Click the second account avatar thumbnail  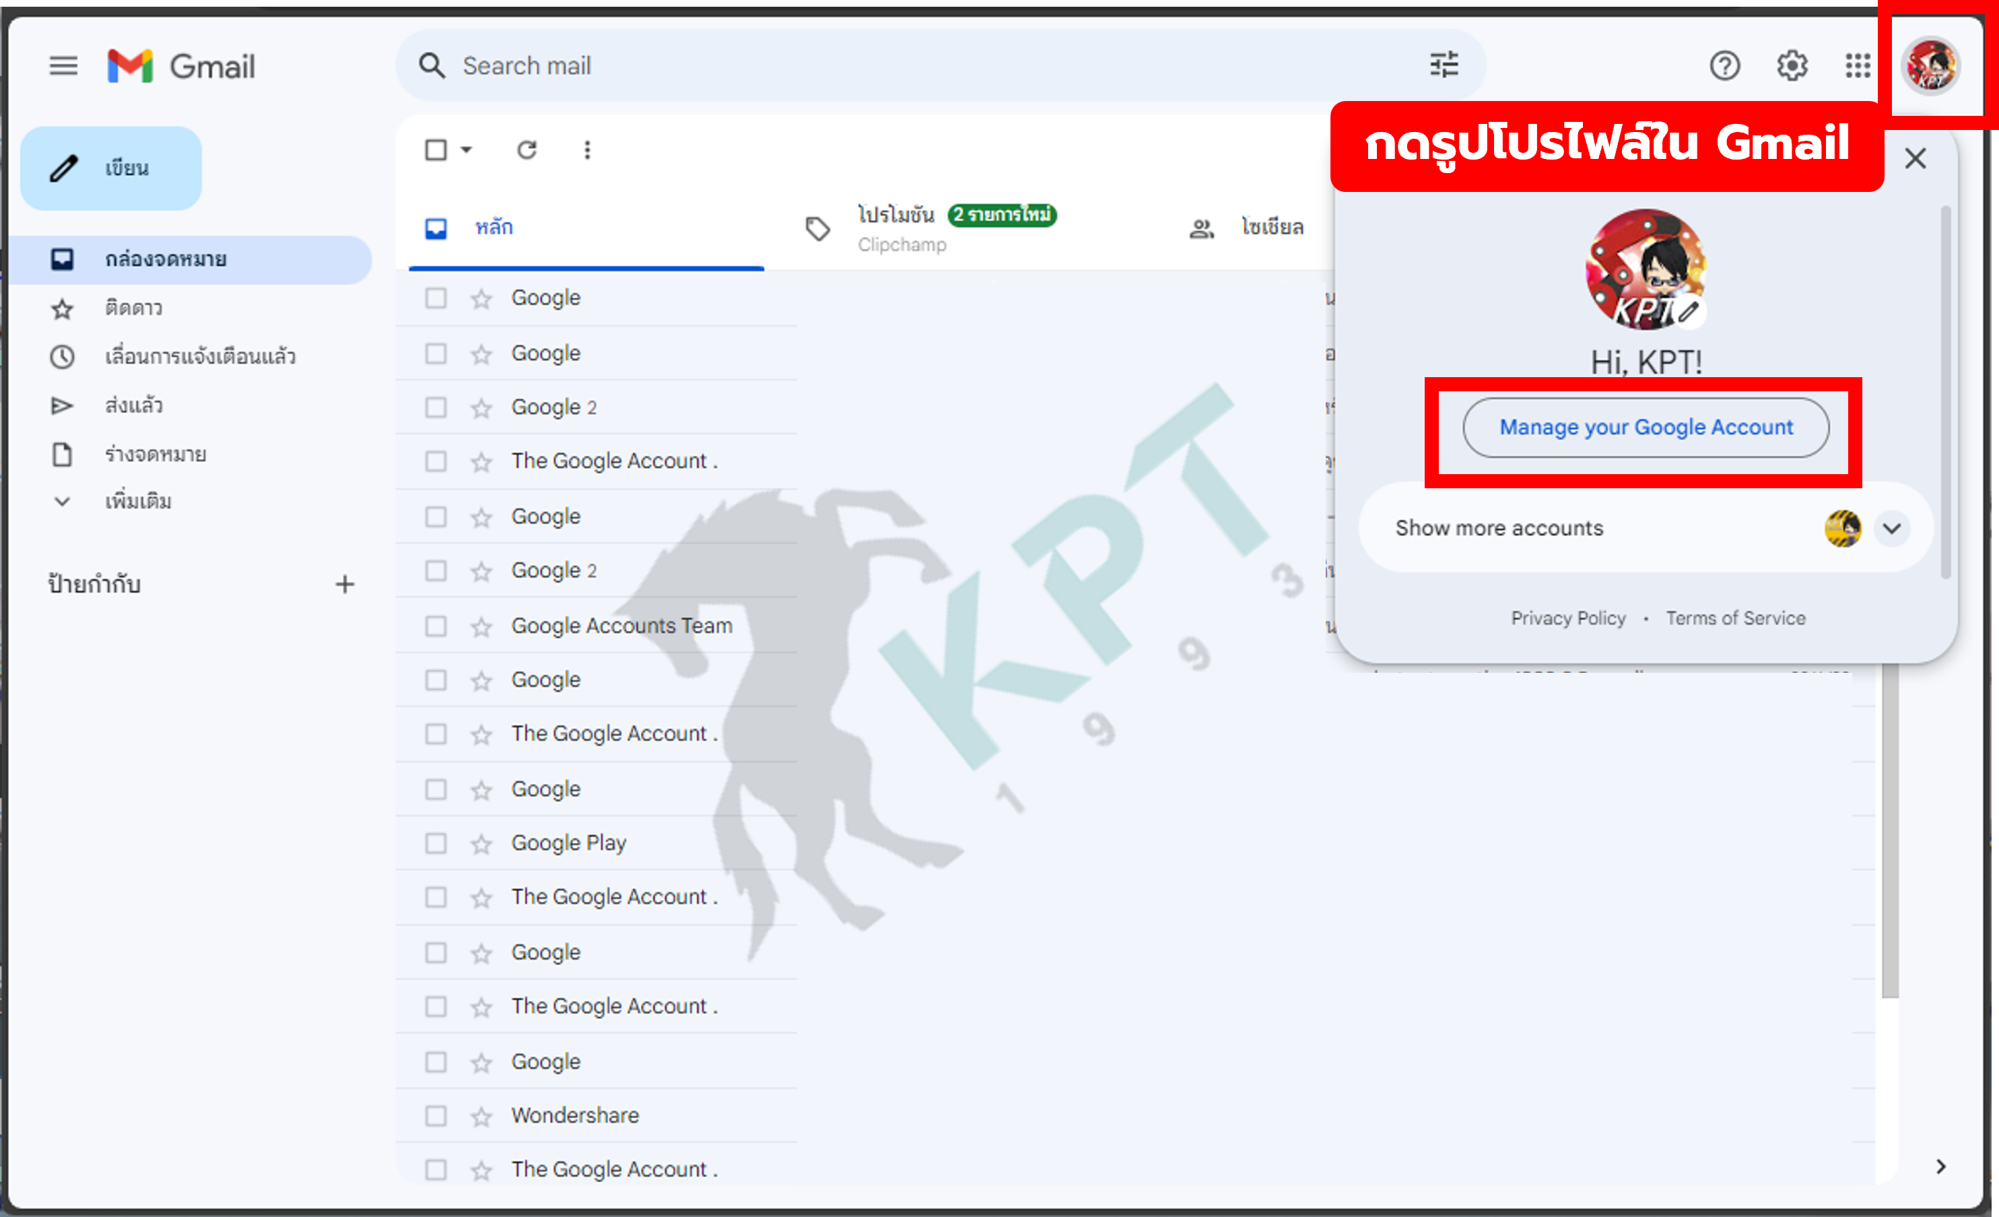(1842, 529)
